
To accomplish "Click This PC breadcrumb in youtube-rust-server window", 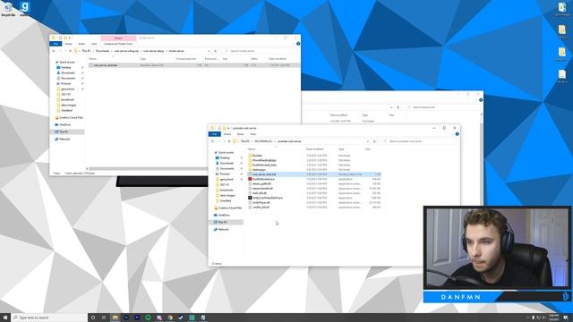I will [x=245, y=141].
